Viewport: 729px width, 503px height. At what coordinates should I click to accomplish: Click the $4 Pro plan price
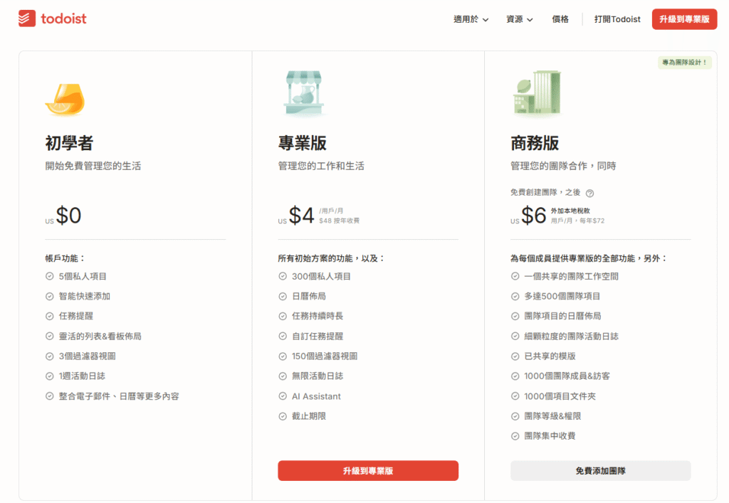point(301,216)
